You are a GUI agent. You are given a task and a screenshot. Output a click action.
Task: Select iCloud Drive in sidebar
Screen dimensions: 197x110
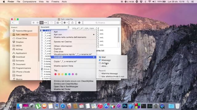[x=21, y=38]
